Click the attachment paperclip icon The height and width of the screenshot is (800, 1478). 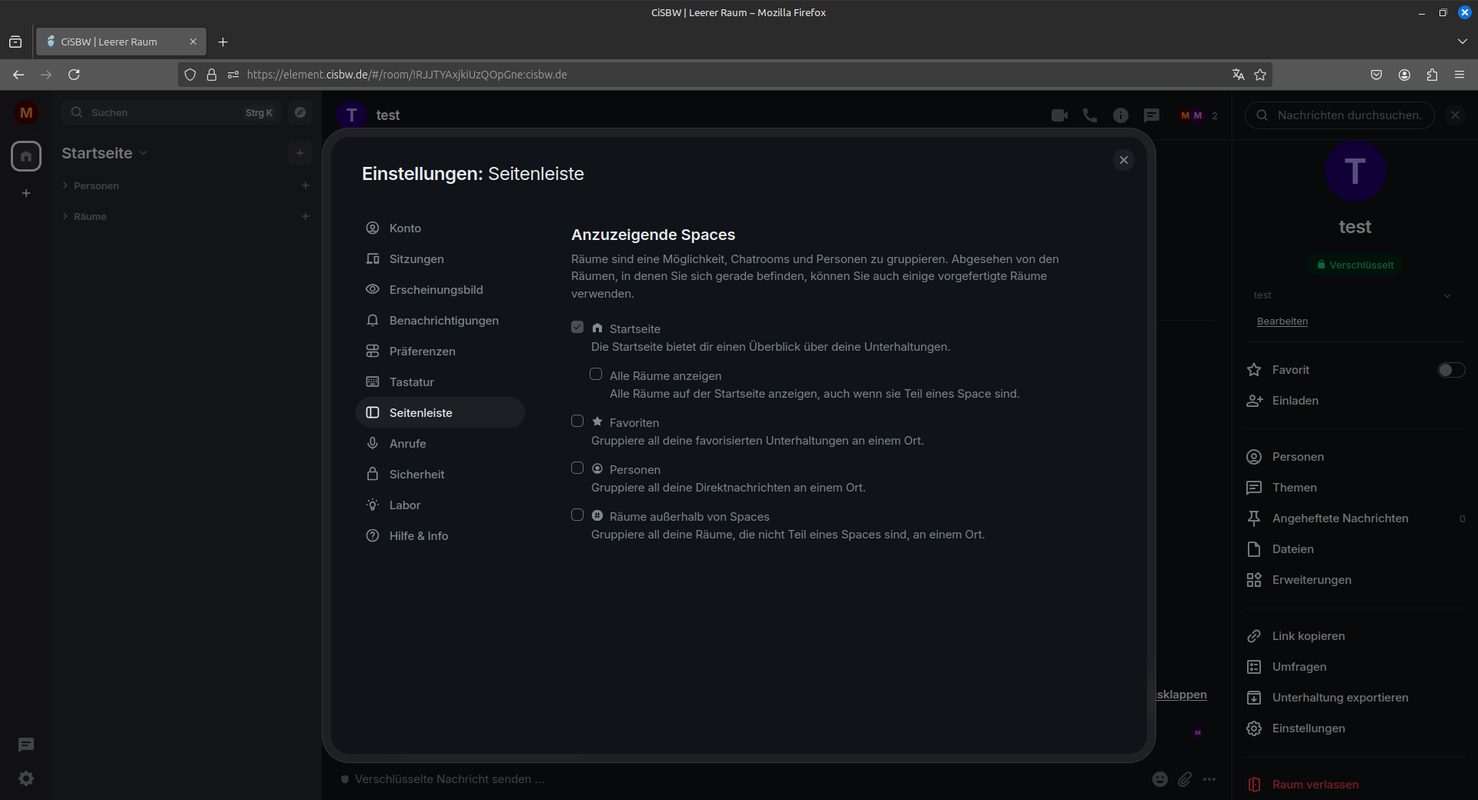(1185, 779)
